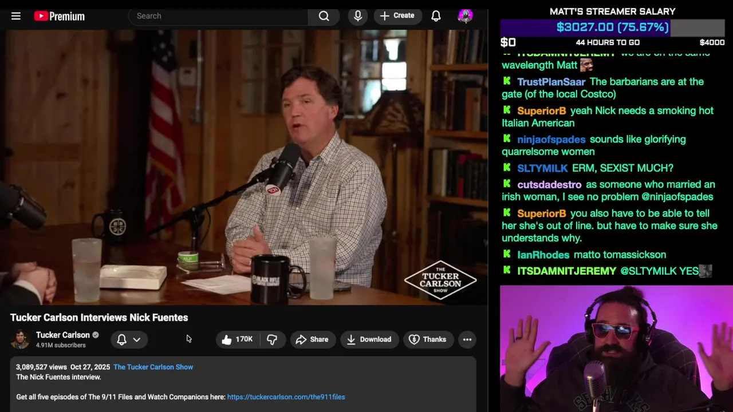Open the YouTube hamburger guide menu

(16, 16)
